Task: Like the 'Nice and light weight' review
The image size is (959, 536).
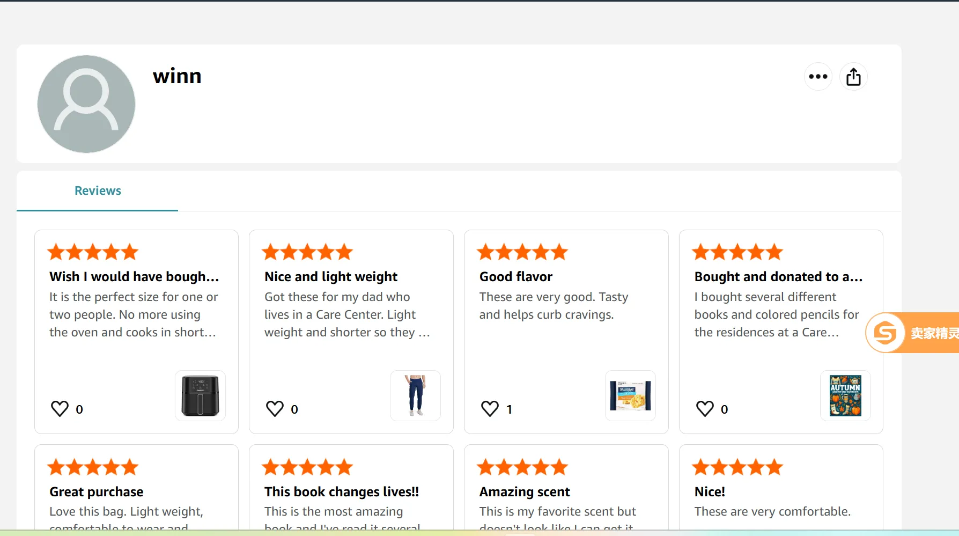Action: coord(275,409)
